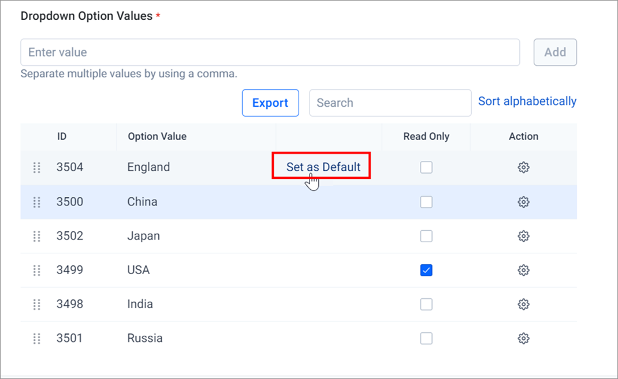
Task: Select the England option value
Action: (x=148, y=167)
